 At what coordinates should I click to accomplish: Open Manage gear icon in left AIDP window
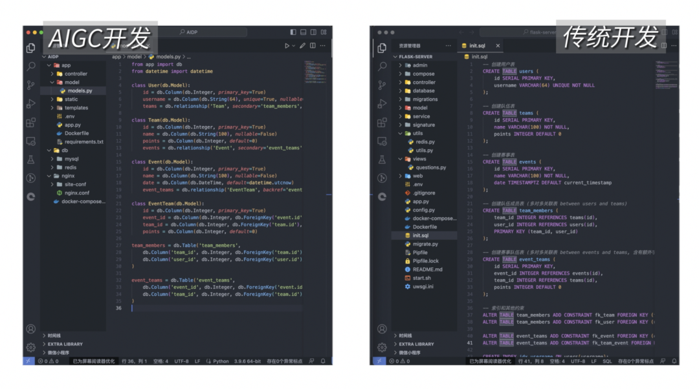pyautogui.click(x=31, y=347)
